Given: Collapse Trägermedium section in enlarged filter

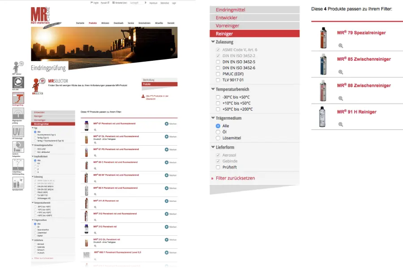Looking at the screenshot, I should coord(213,118).
